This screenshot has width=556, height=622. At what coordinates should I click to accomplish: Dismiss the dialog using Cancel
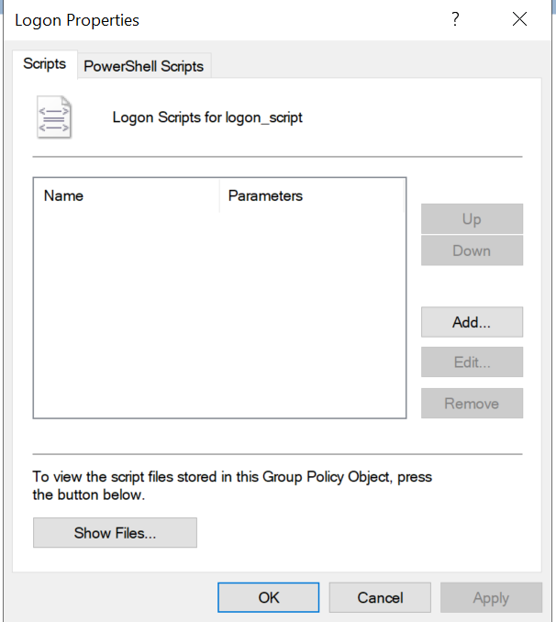point(380,598)
